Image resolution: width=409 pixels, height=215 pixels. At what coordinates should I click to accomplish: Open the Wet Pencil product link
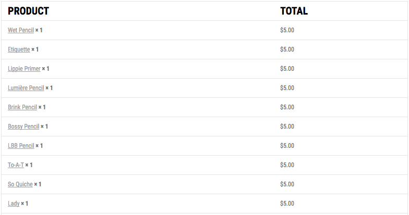coord(21,30)
